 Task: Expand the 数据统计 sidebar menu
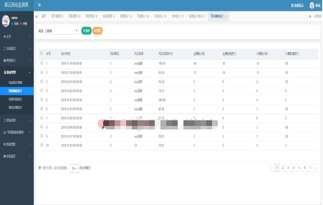(x=17, y=60)
